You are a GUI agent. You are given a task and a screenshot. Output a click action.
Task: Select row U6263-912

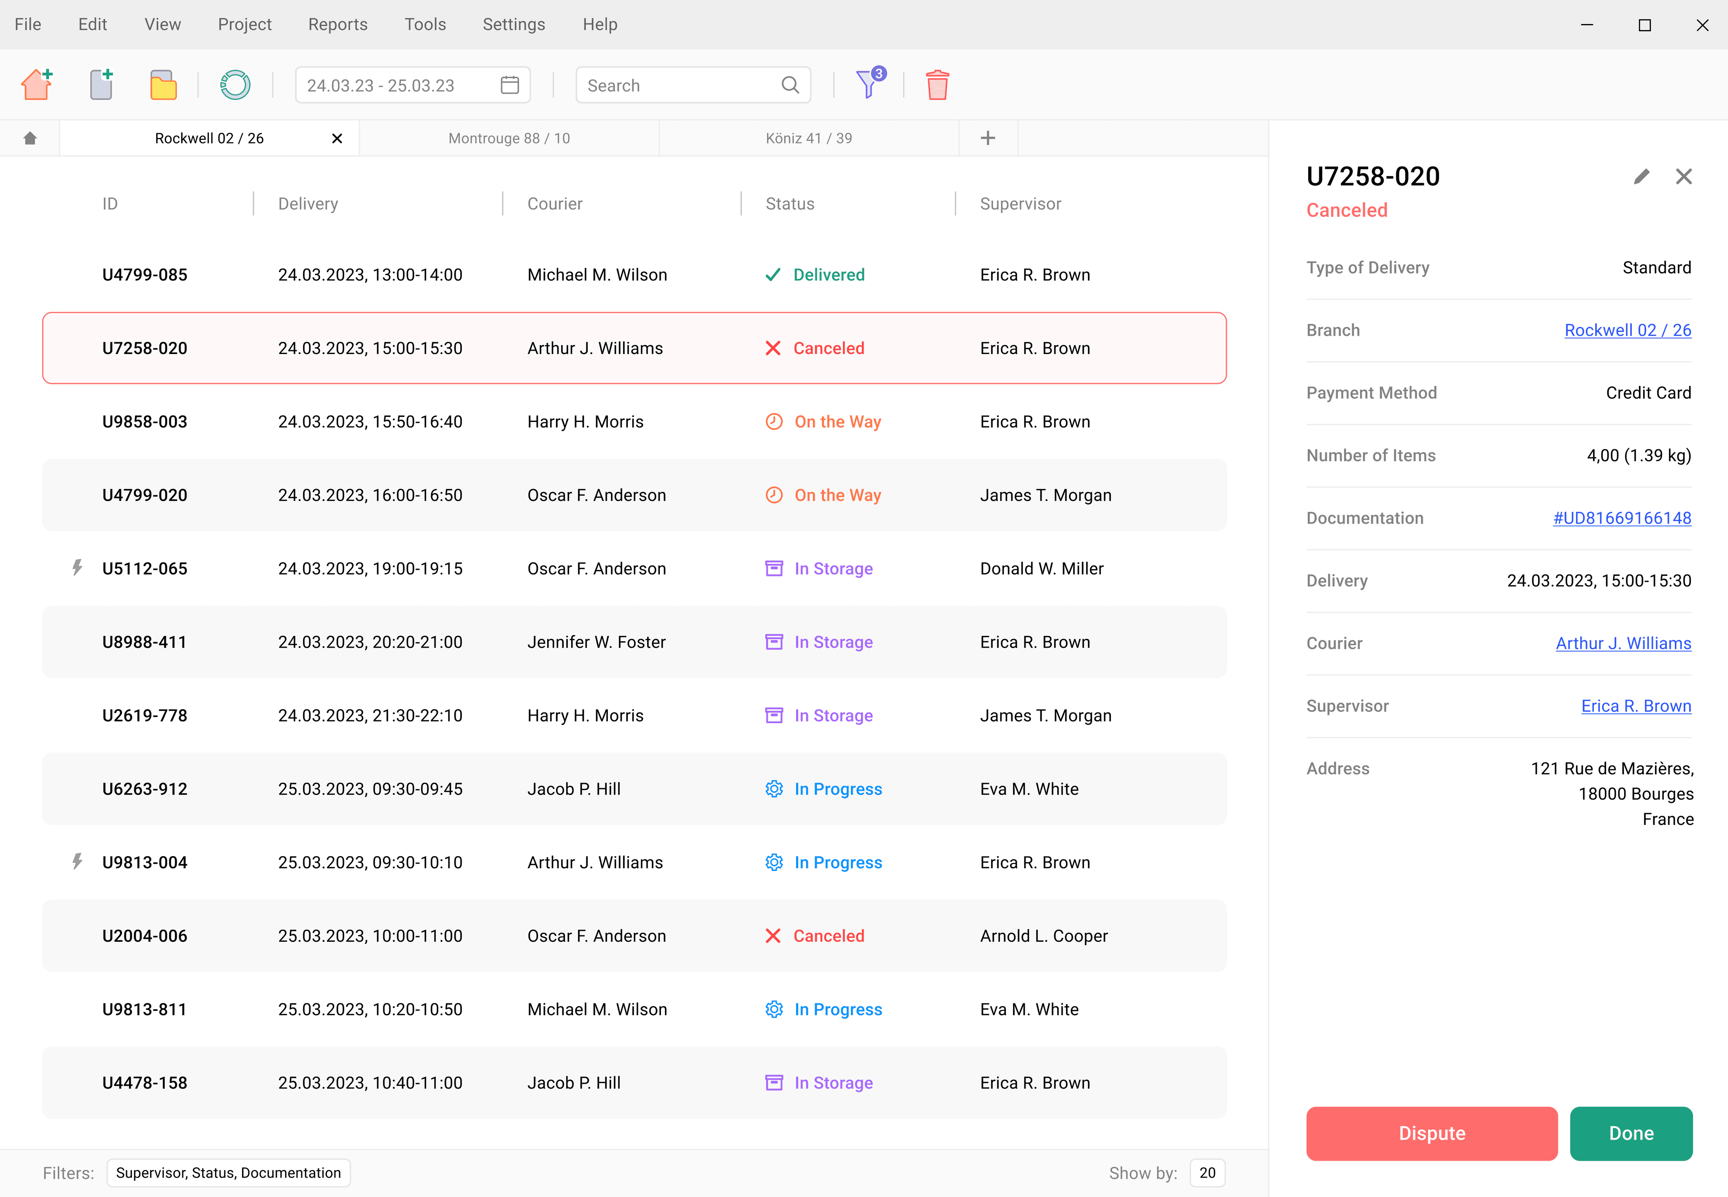point(634,789)
